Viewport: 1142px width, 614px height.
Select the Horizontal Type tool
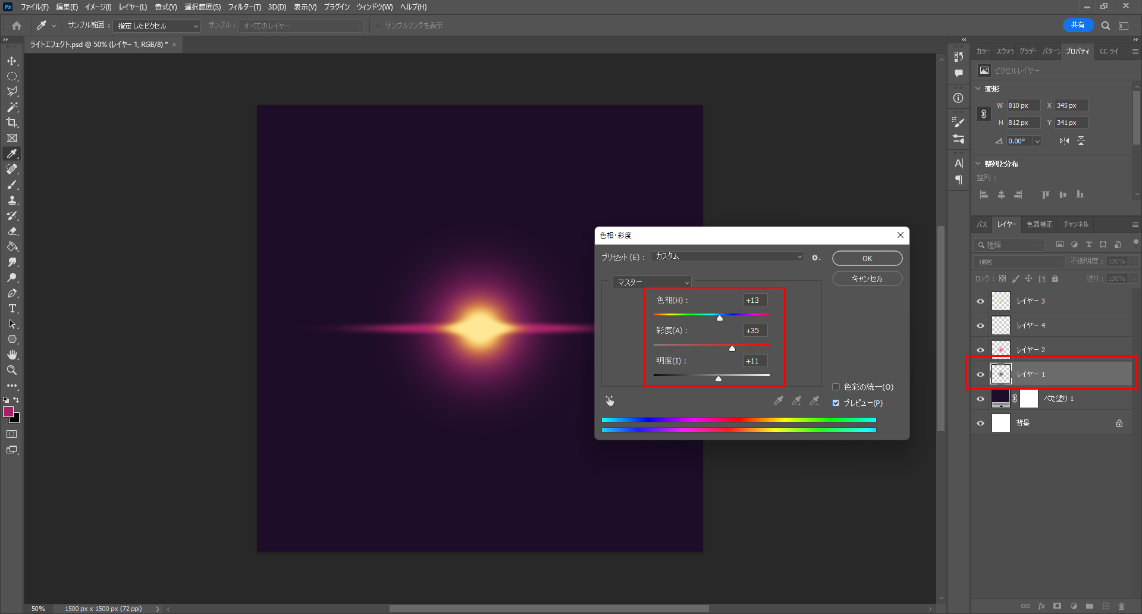coord(12,309)
